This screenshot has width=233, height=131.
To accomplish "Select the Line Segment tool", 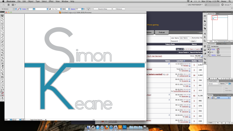I will point(2,32).
